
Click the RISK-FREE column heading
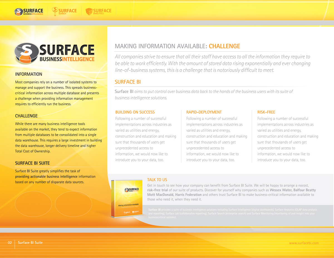(266, 112)
